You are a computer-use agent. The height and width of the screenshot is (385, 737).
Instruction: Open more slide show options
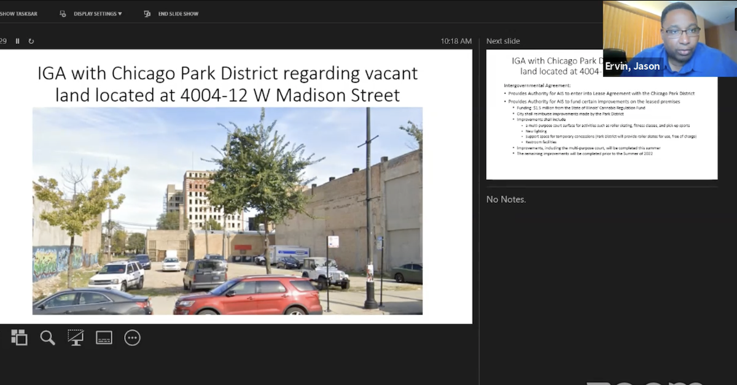point(132,337)
